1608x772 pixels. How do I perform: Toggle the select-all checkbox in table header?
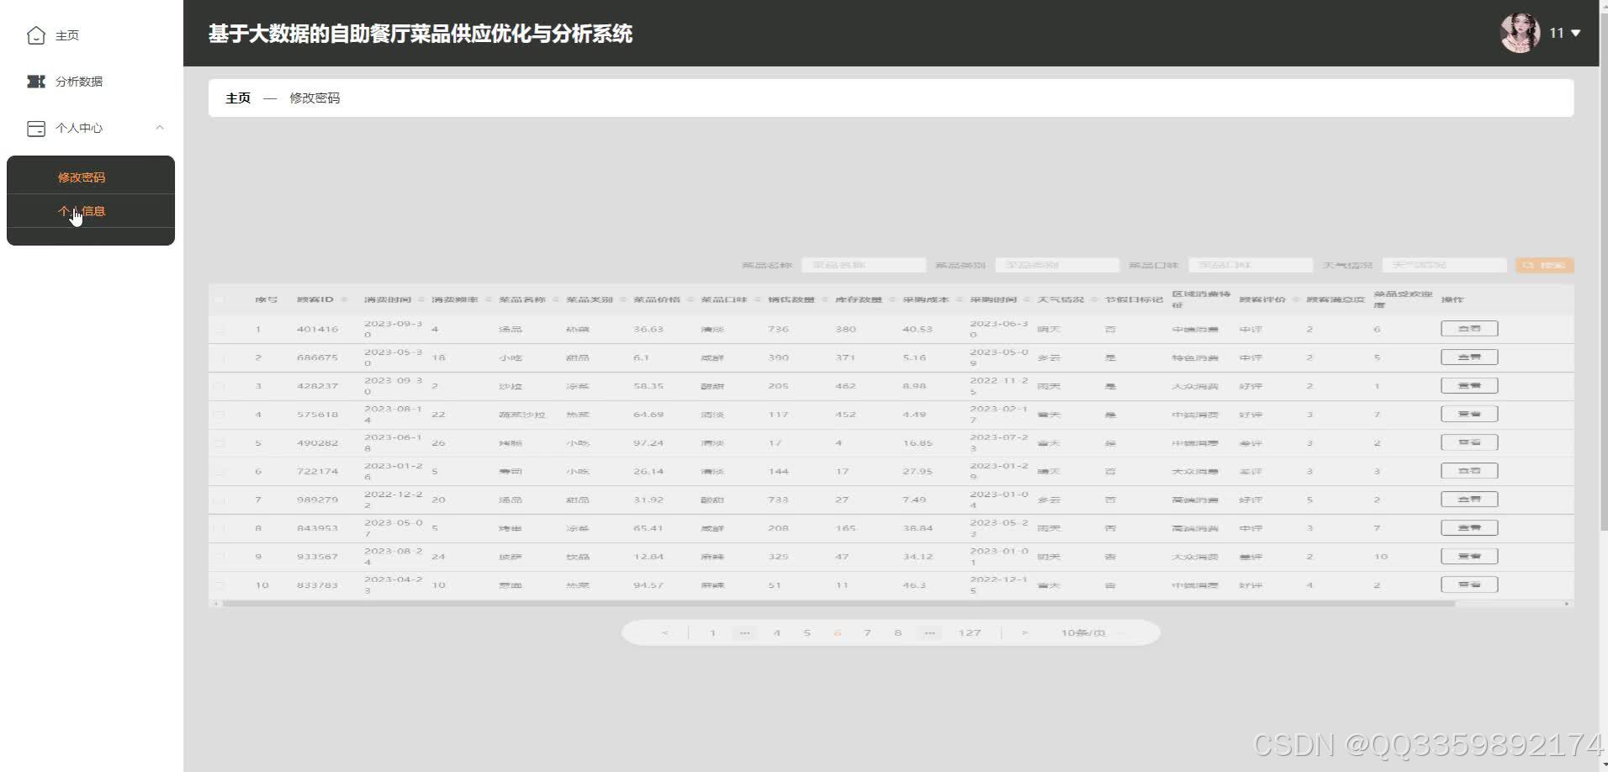click(x=220, y=299)
